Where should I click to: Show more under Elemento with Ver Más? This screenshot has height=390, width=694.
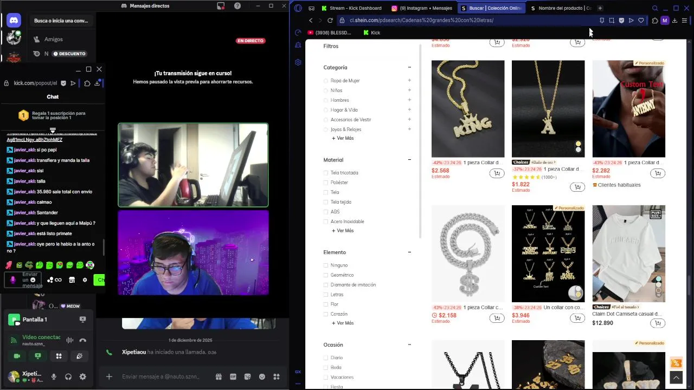click(x=343, y=323)
